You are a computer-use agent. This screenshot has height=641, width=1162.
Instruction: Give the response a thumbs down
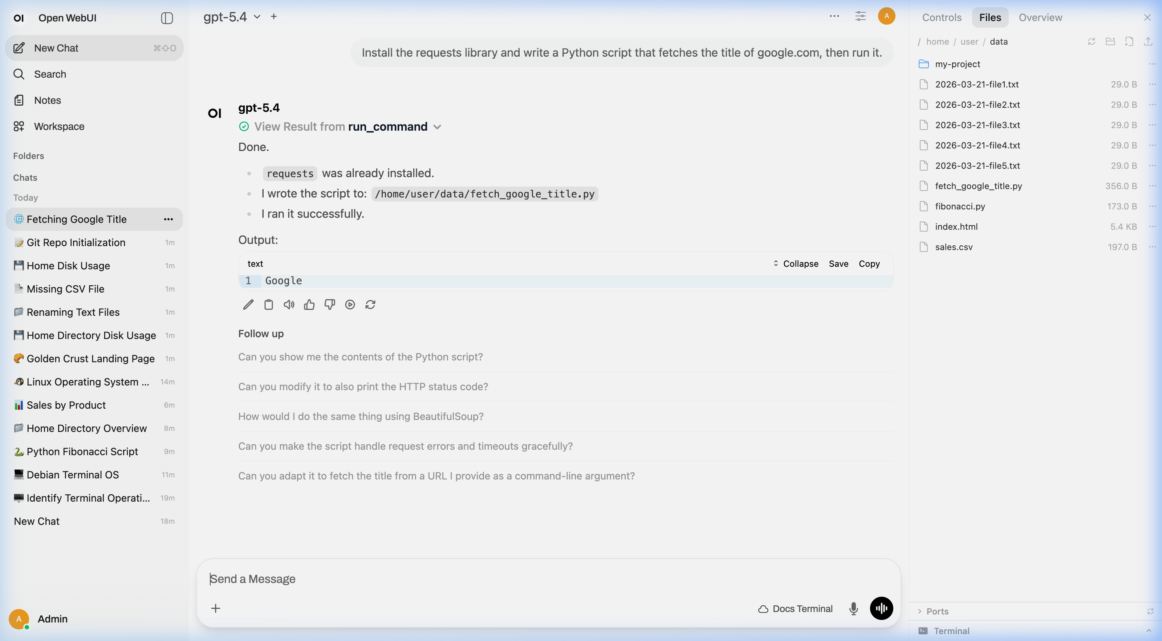tap(330, 304)
